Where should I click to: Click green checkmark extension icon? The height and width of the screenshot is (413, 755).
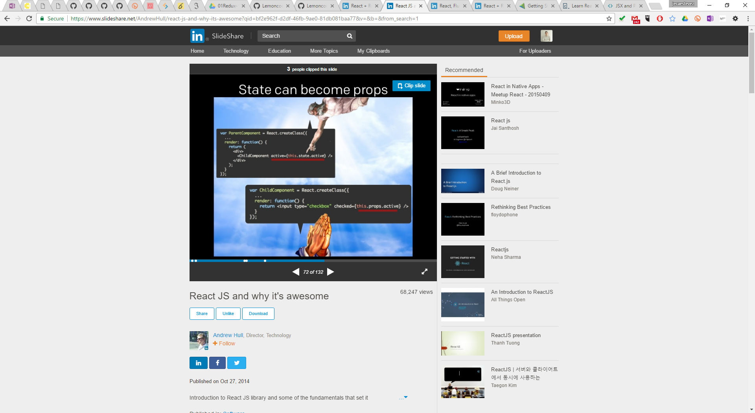(622, 18)
